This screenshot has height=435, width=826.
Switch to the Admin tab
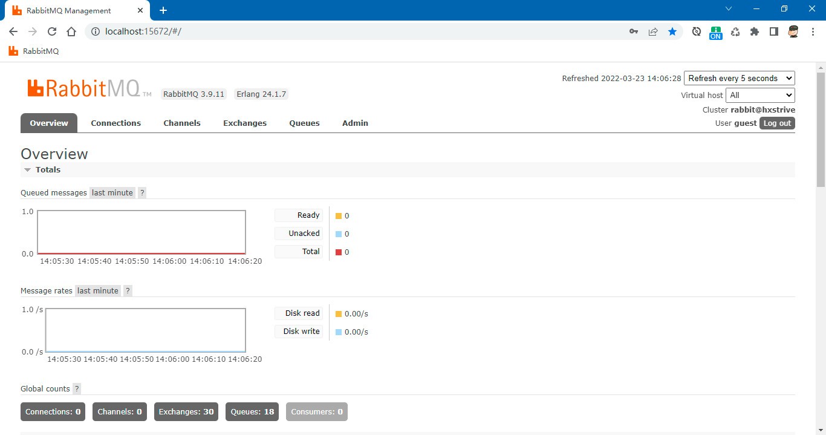tap(355, 123)
